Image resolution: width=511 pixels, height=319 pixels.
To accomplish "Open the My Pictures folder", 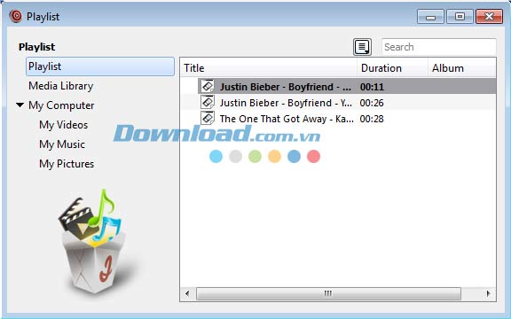I will (67, 164).
